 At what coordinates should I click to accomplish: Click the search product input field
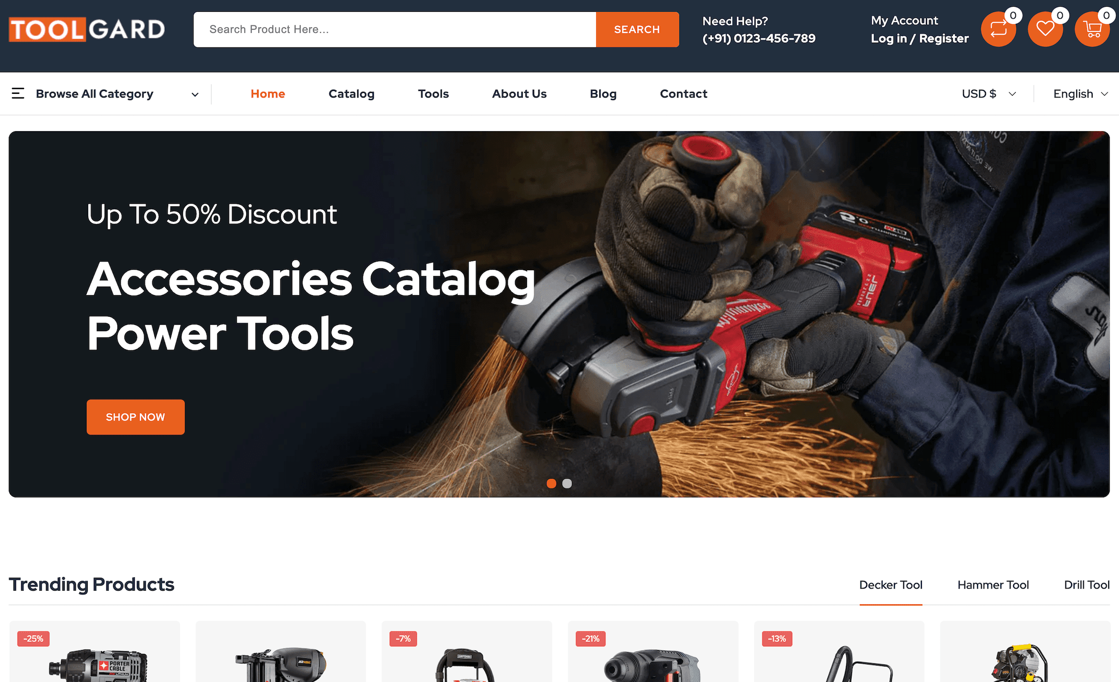coord(395,29)
